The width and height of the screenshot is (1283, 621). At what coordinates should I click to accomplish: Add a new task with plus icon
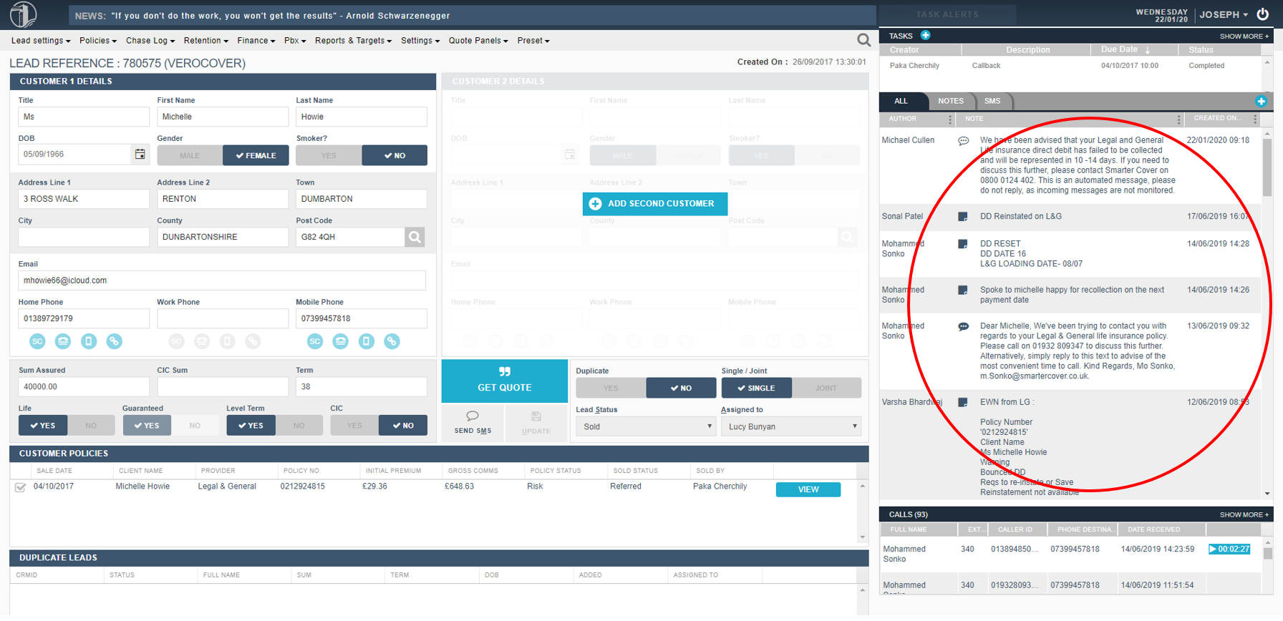[925, 35]
